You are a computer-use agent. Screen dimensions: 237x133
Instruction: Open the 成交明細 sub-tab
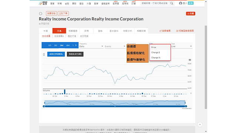[x=84, y=36]
